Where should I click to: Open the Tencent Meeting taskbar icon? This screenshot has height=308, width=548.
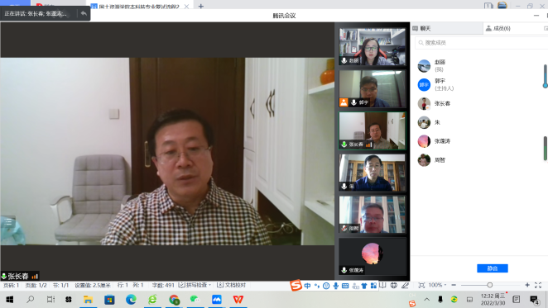[x=217, y=299]
